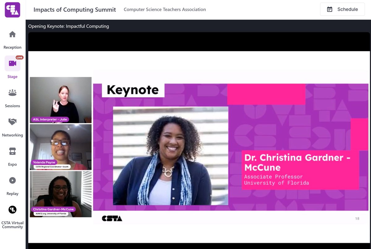Go to the Reception label
The height and width of the screenshot is (249, 371).
point(12,48)
